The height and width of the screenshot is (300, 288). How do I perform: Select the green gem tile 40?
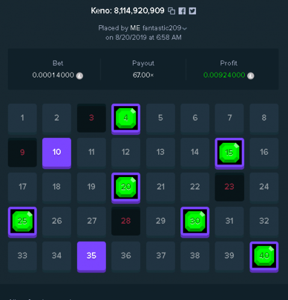(x=264, y=257)
